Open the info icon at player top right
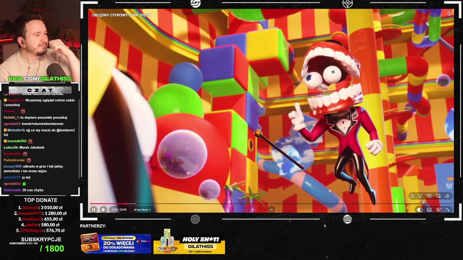This screenshot has height=260, width=463. tap(449, 14)
